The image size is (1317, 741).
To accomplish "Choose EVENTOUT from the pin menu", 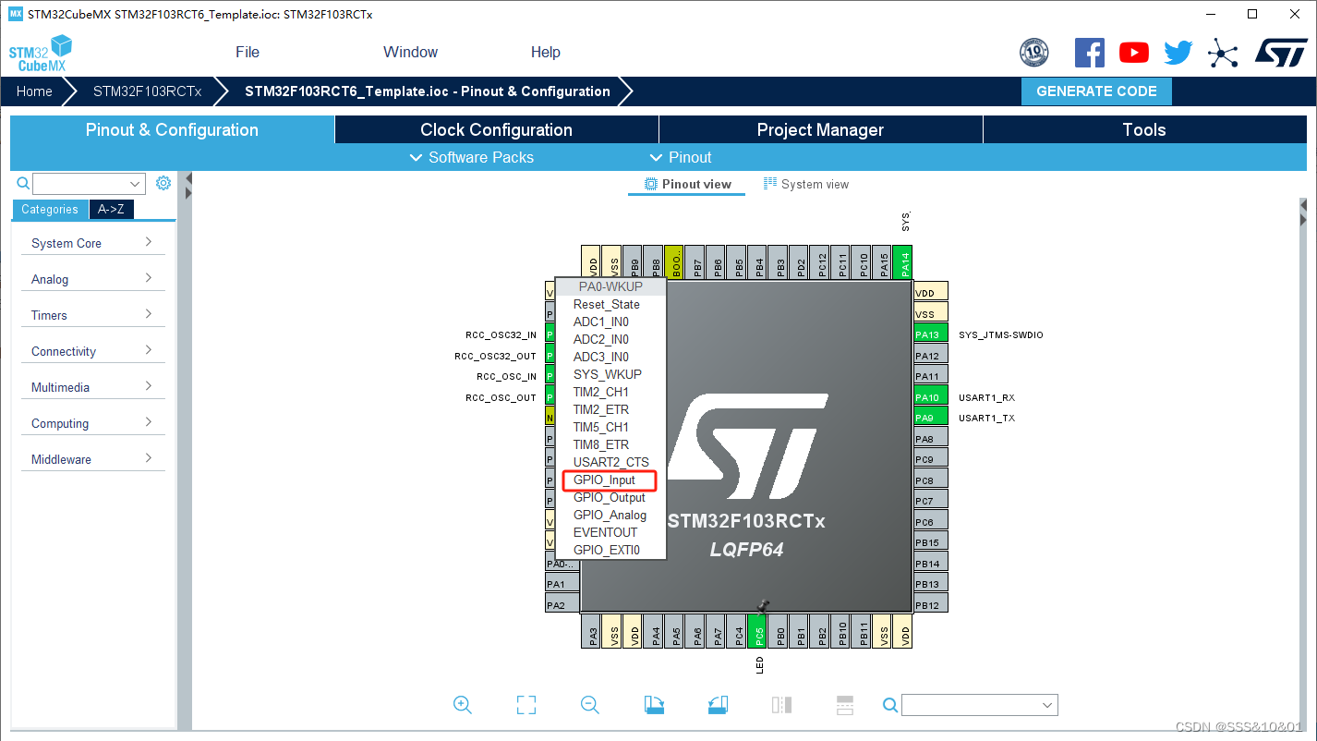I will [610, 532].
